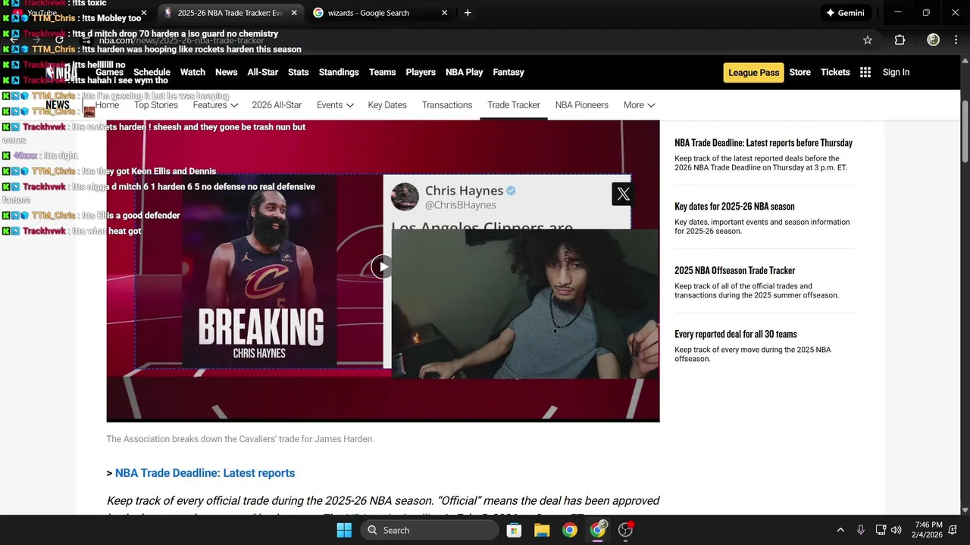Open Every reported deal for all 30 teams
970x545 pixels.
point(735,334)
